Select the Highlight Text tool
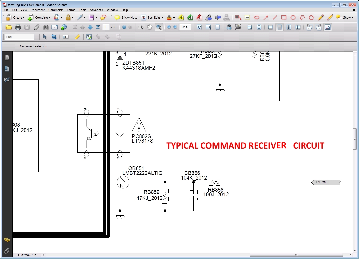This screenshot has width=359, height=259. click(181, 18)
